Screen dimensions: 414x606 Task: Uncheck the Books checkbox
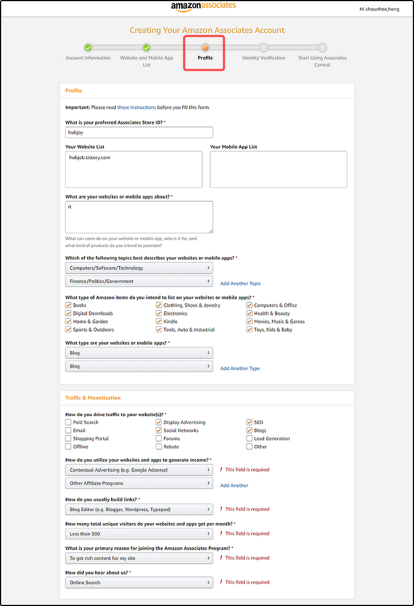click(68, 305)
